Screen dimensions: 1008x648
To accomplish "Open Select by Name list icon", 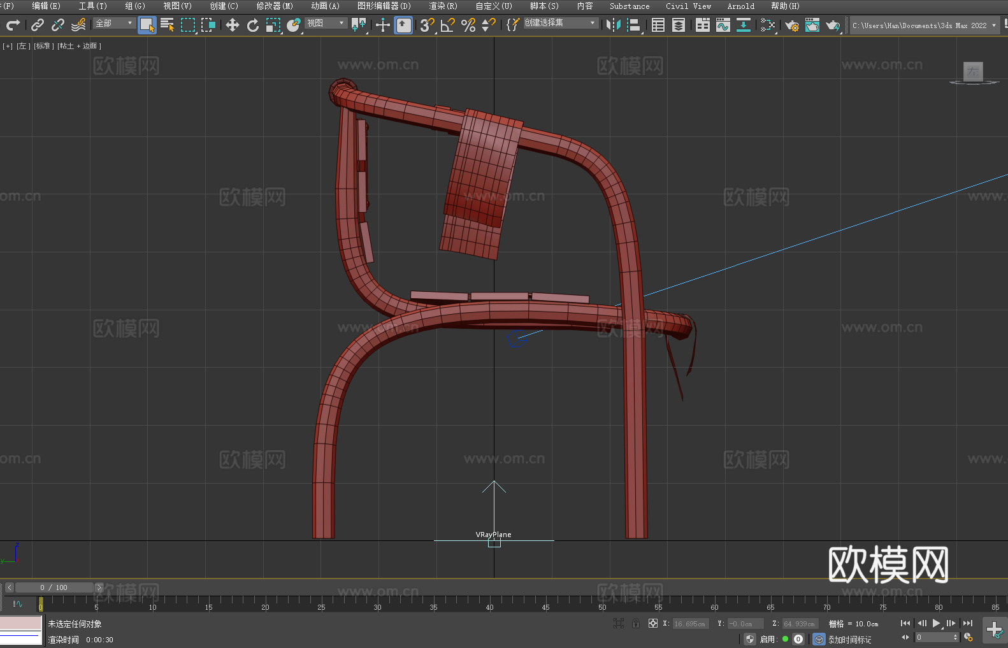I will (168, 25).
